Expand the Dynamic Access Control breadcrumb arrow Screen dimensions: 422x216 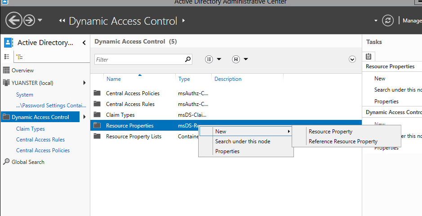(x=183, y=20)
